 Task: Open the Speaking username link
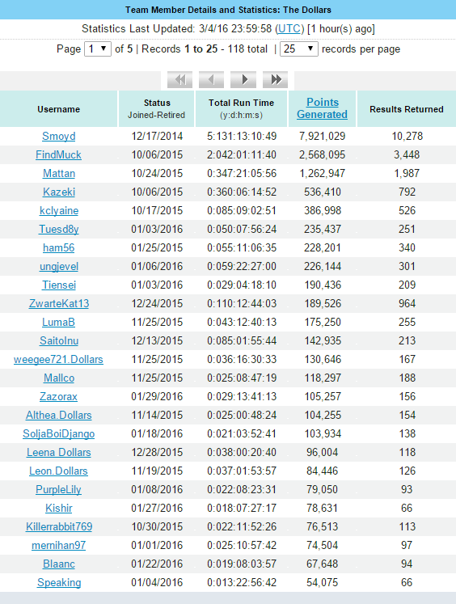pyautogui.click(x=58, y=582)
